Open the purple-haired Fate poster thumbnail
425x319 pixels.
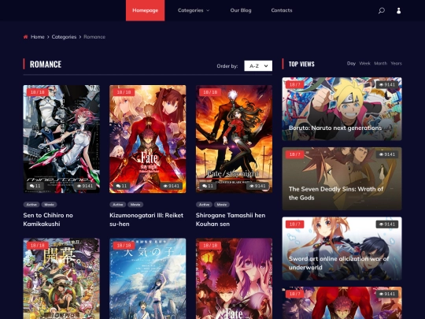pyautogui.click(x=235, y=279)
